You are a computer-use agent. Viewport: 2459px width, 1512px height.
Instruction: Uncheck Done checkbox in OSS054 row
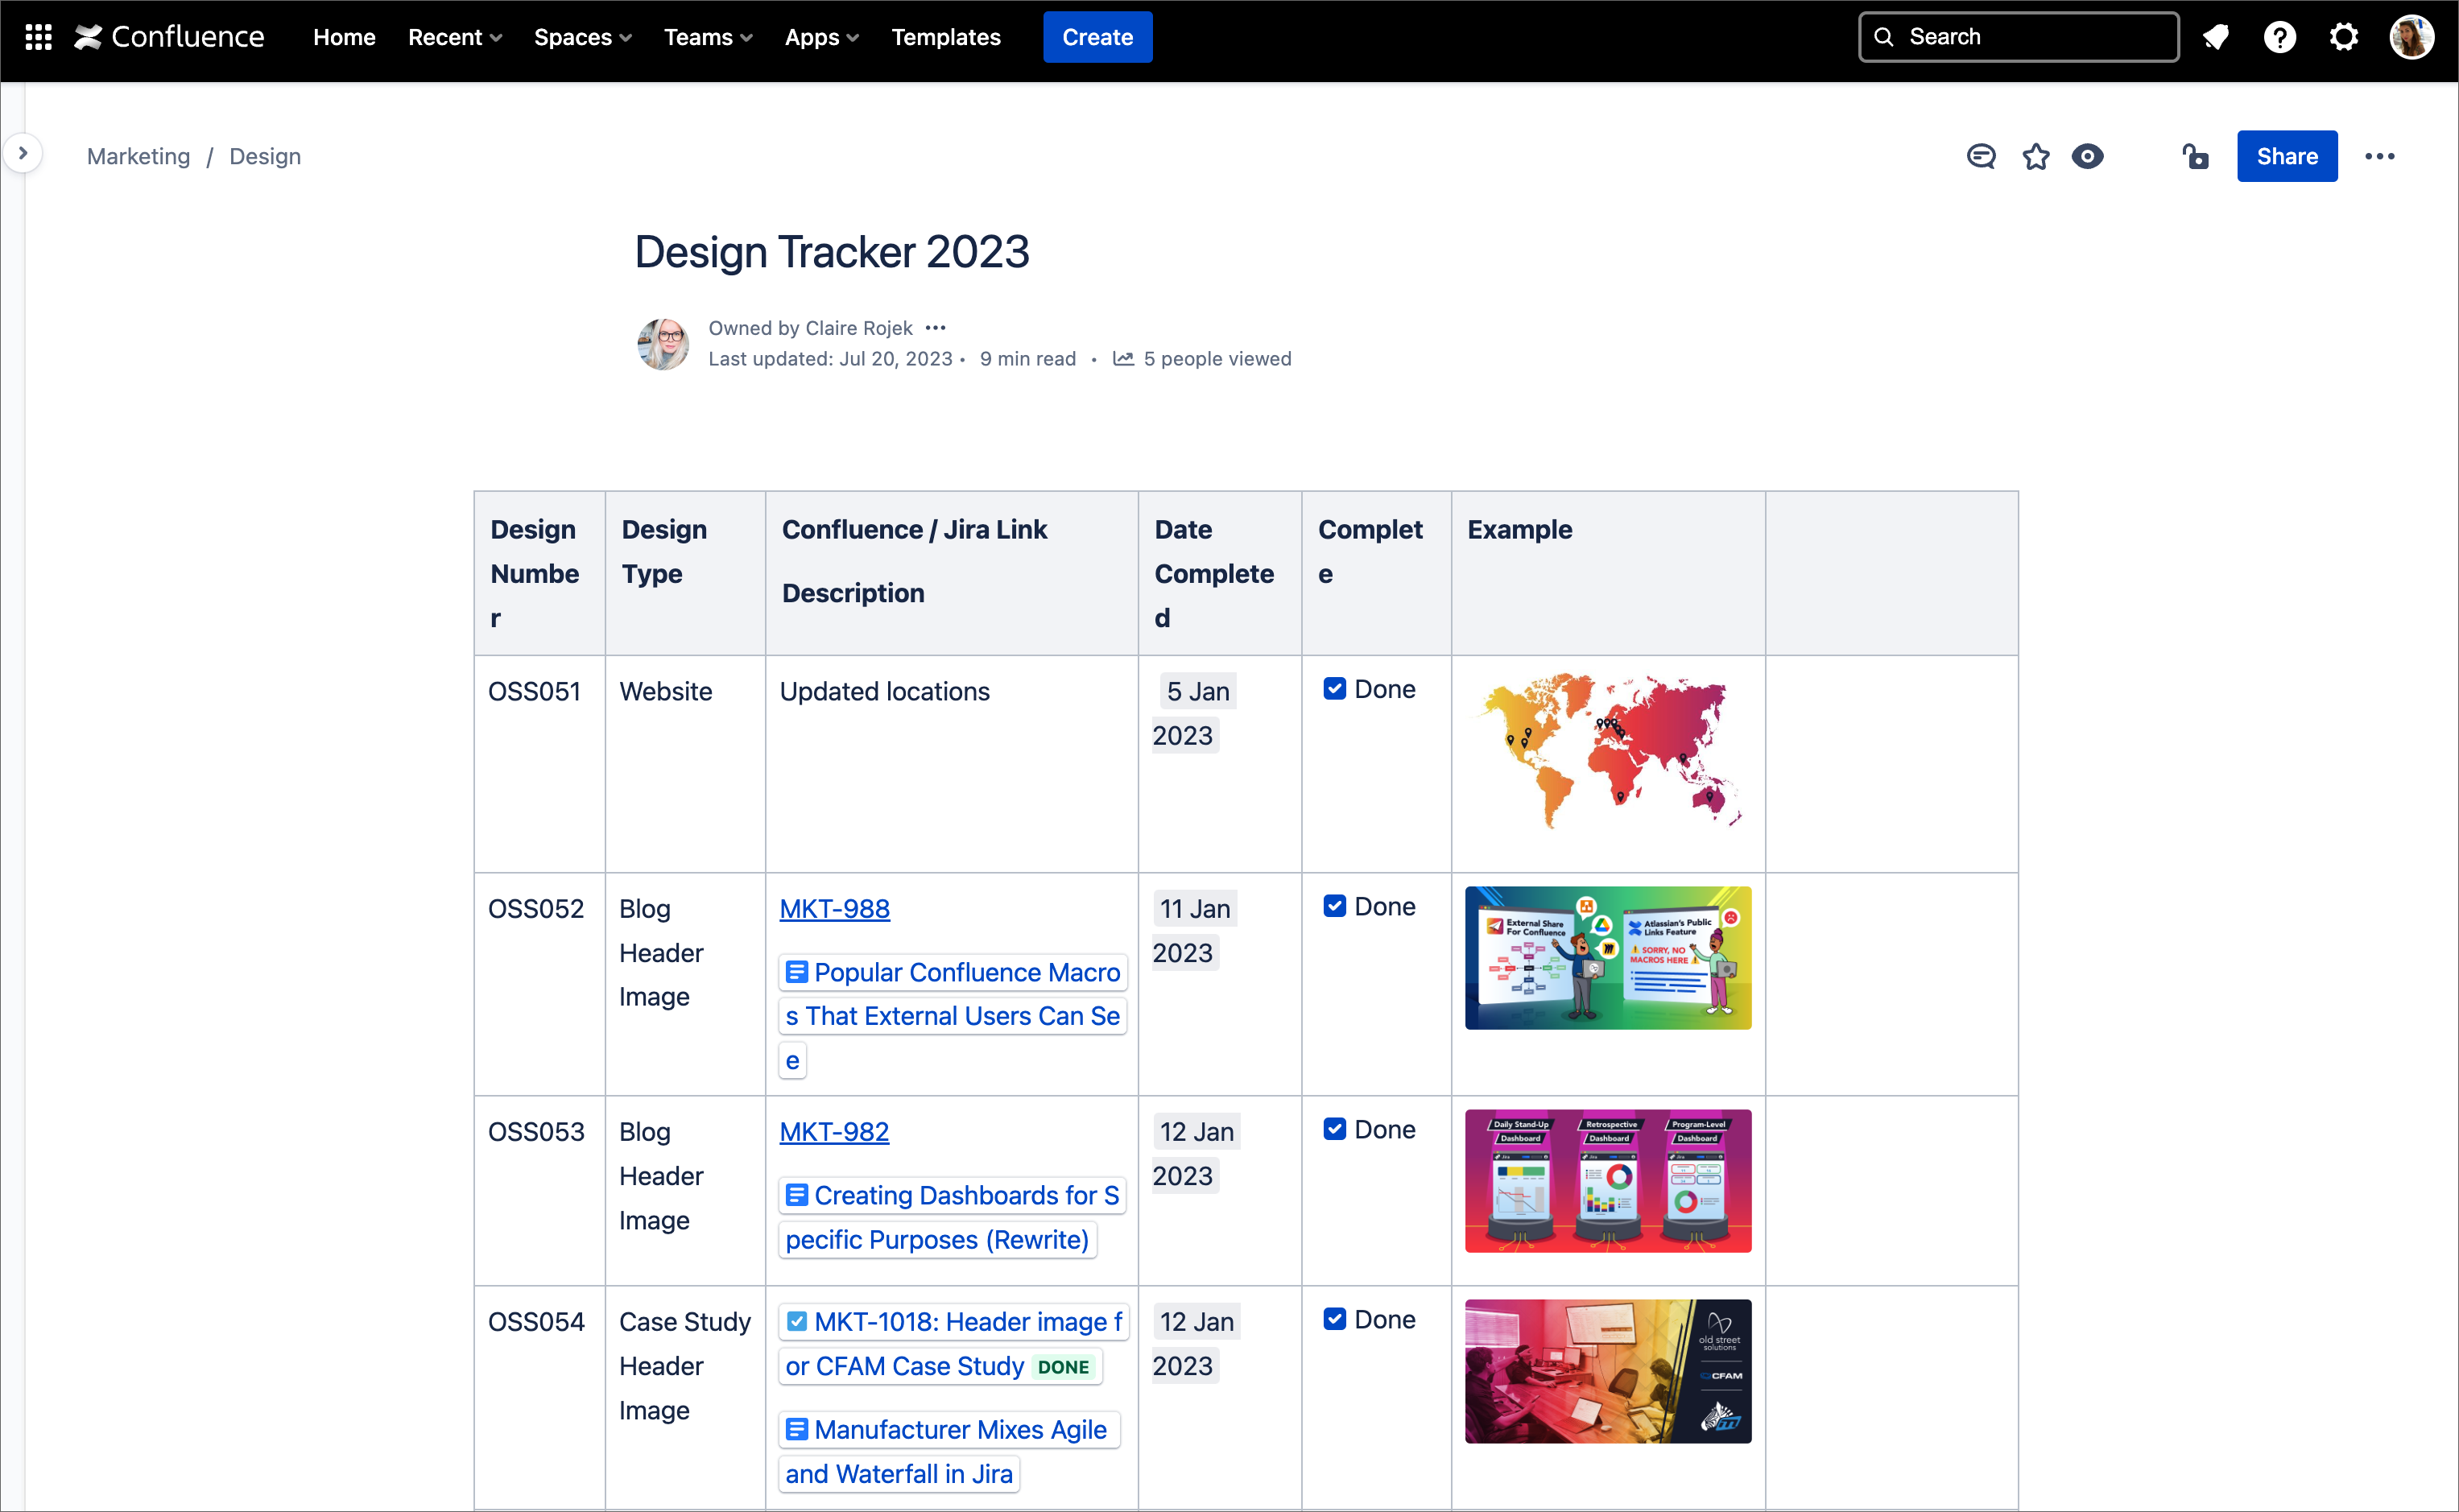[x=1334, y=1319]
